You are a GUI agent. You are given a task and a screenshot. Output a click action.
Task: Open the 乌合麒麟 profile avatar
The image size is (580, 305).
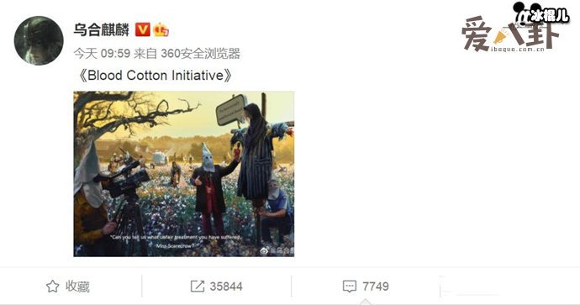[x=39, y=40]
